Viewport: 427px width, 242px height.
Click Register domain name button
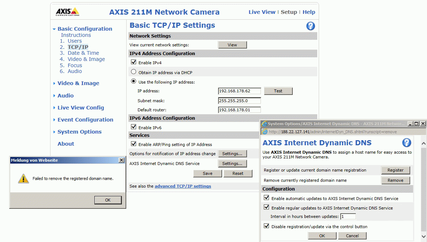[396, 170]
